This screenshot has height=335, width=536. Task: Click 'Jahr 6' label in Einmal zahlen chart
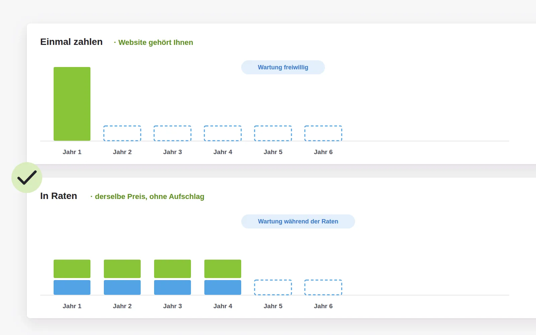(x=323, y=152)
